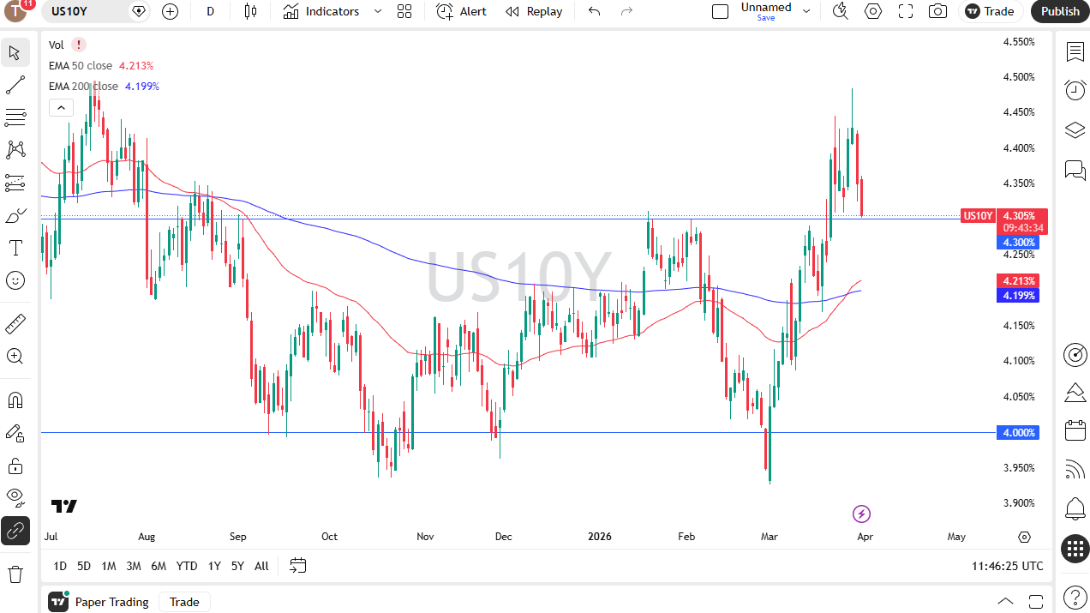Take a chart snapshot with camera

938,11
